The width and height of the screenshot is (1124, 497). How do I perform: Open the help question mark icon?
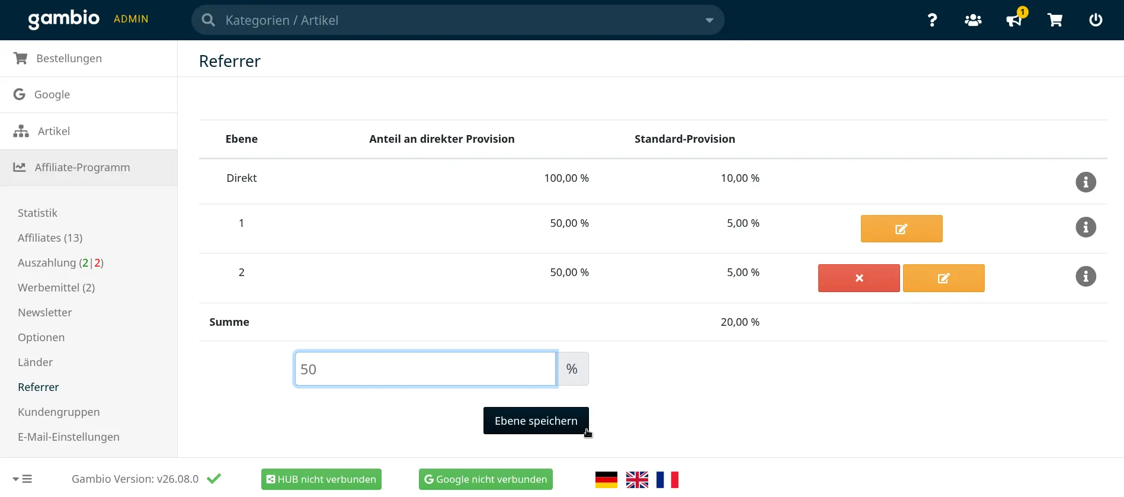(932, 20)
